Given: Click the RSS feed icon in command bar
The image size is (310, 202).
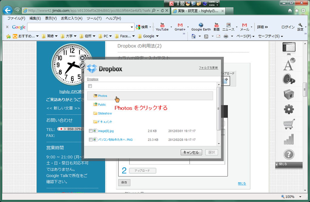Looking at the screenshot, I should point(206,36).
